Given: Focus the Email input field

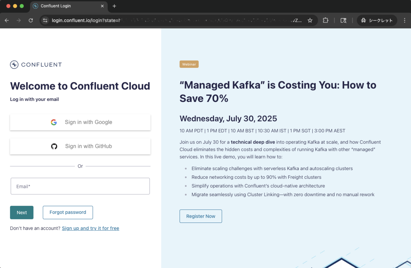Looking at the screenshot, I should pyautogui.click(x=80, y=186).
